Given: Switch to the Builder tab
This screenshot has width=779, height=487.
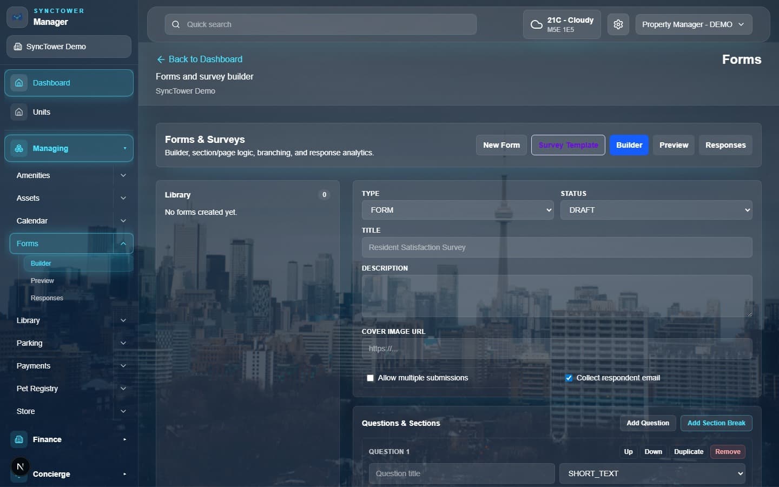Looking at the screenshot, I should 629,145.
